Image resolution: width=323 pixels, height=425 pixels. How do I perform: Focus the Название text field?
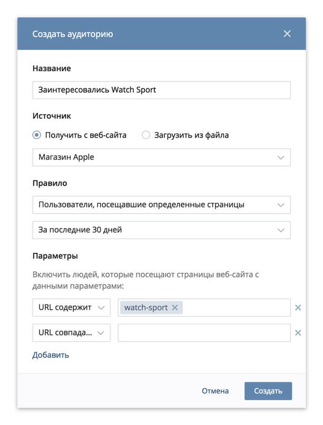pyautogui.click(x=161, y=90)
